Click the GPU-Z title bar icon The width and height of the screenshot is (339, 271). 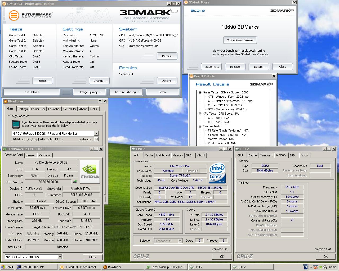[4, 149]
